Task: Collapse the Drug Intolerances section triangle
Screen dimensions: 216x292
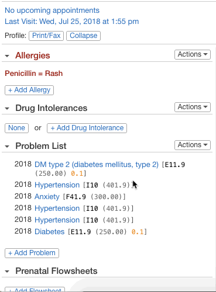Action: tap(7, 109)
